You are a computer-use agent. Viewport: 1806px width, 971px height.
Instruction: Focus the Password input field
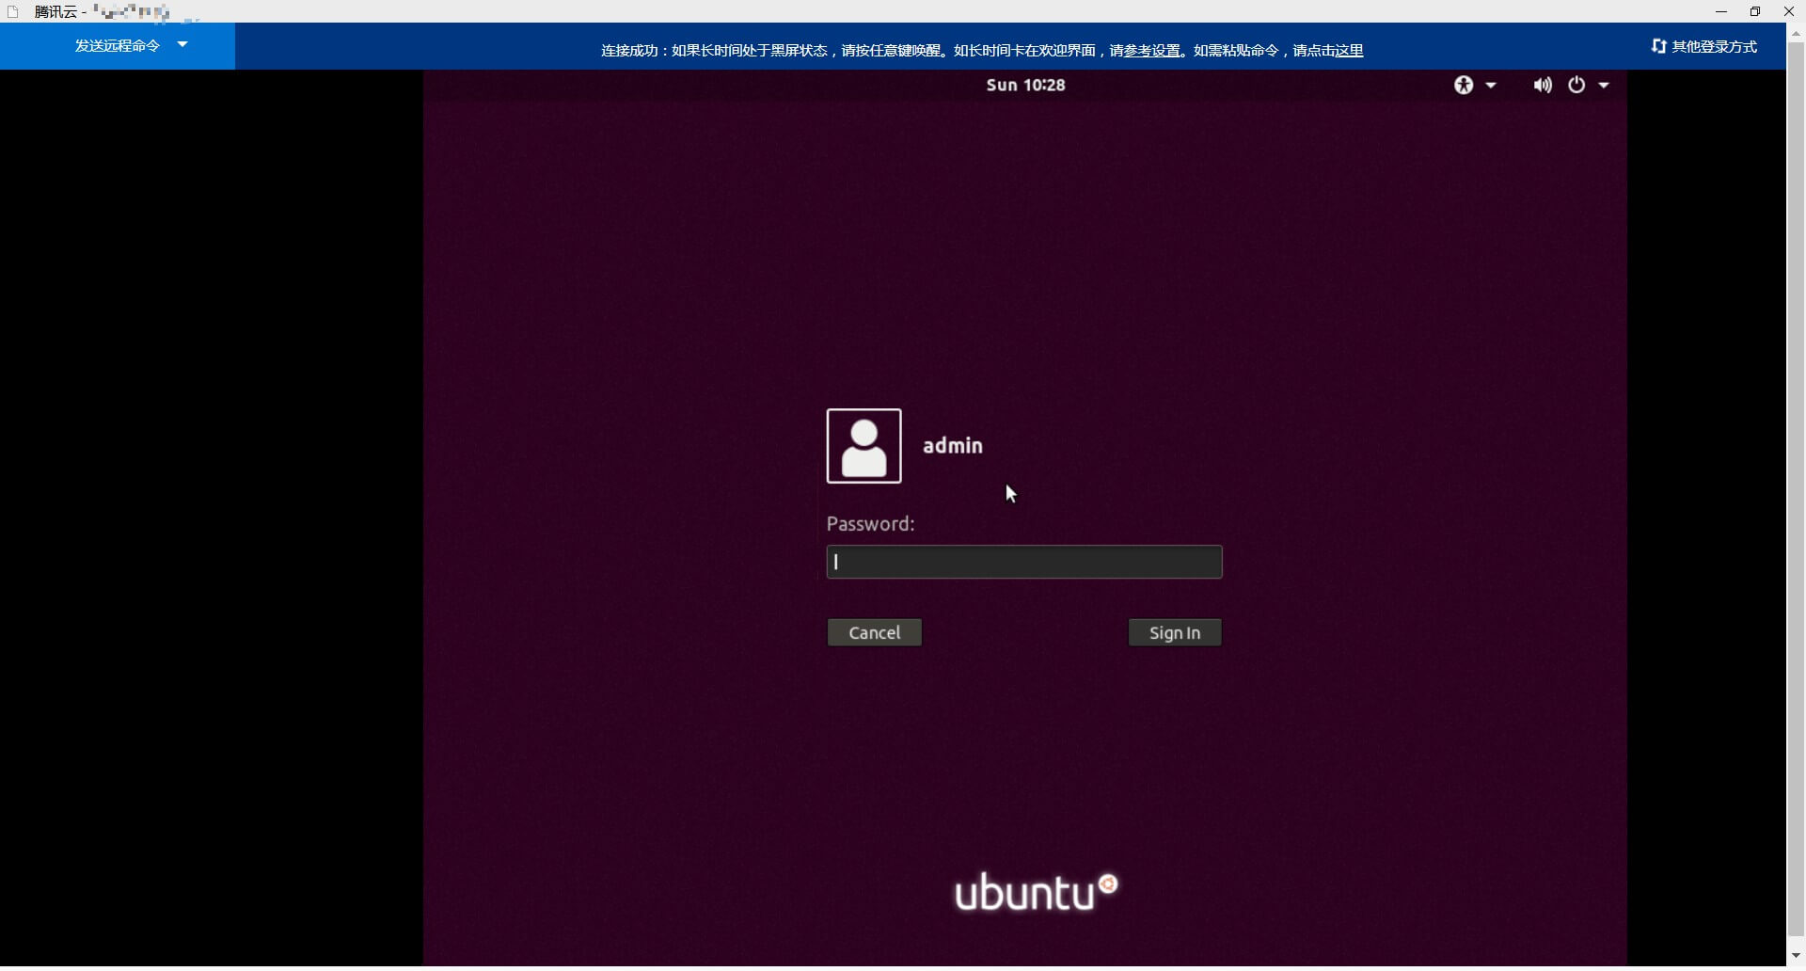click(1024, 562)
